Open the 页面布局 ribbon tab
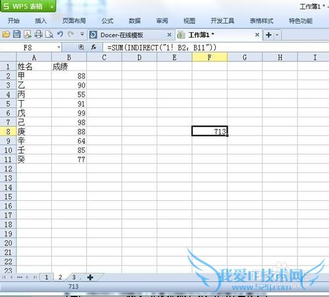The image size is (329, 297). point(74,21)
